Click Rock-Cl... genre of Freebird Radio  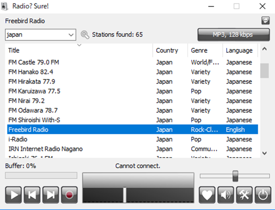[x=204, y=129]
